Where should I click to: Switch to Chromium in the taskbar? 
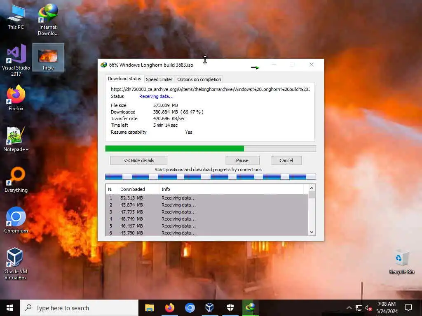[190, 308]
